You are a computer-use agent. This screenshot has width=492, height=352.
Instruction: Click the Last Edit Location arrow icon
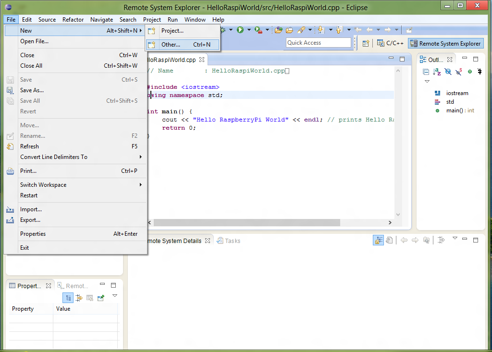358,30
